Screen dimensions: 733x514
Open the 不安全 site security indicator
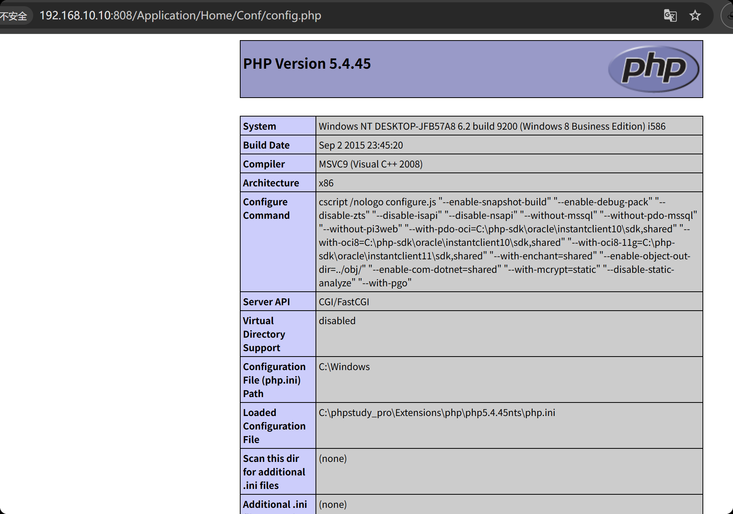(x=14, y=16)
